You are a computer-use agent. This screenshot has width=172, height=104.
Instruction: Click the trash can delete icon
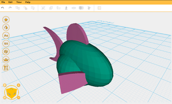(x=89, y=8)
